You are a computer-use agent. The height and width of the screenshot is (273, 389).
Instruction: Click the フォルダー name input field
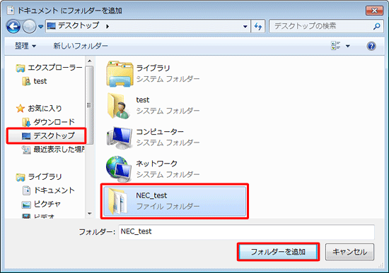click(x=246, y=231)
